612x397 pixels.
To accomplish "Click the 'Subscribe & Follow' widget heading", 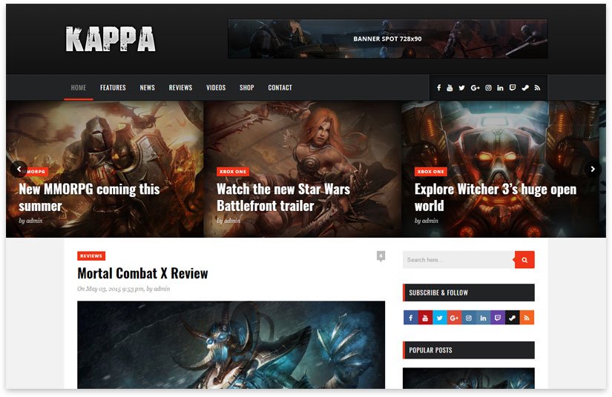I will [469, 293].
